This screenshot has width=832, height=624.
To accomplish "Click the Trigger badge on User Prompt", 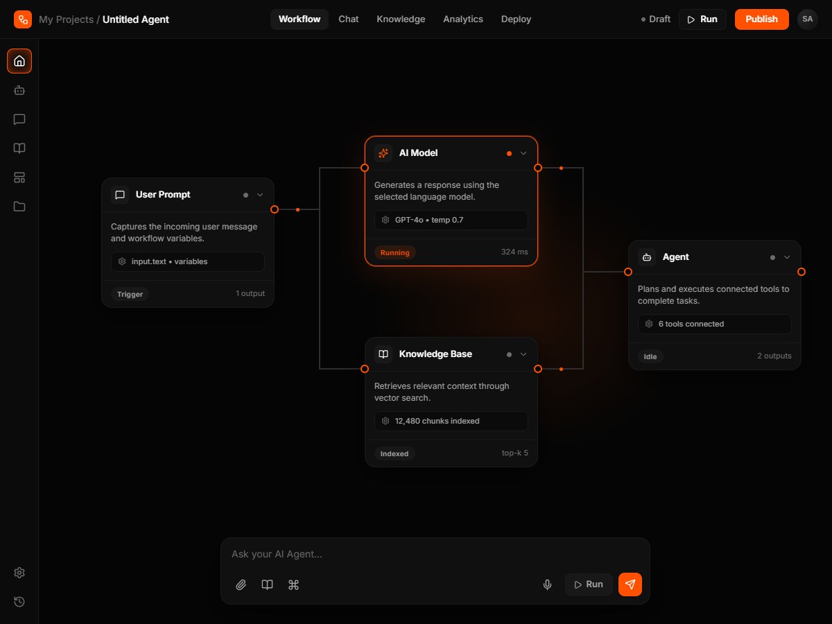I will pos(130,294).
